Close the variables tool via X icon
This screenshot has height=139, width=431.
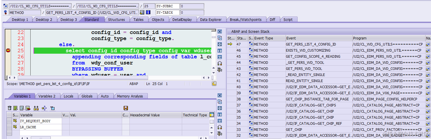[220, 95]
